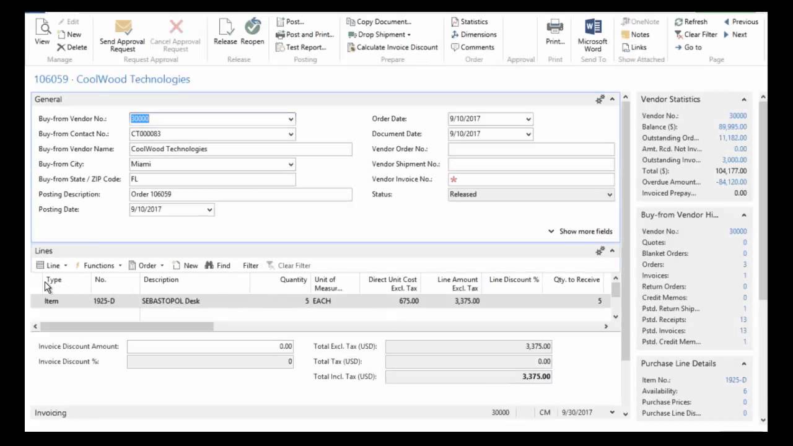Open Order Date picker dropdown

pos(528,119)
